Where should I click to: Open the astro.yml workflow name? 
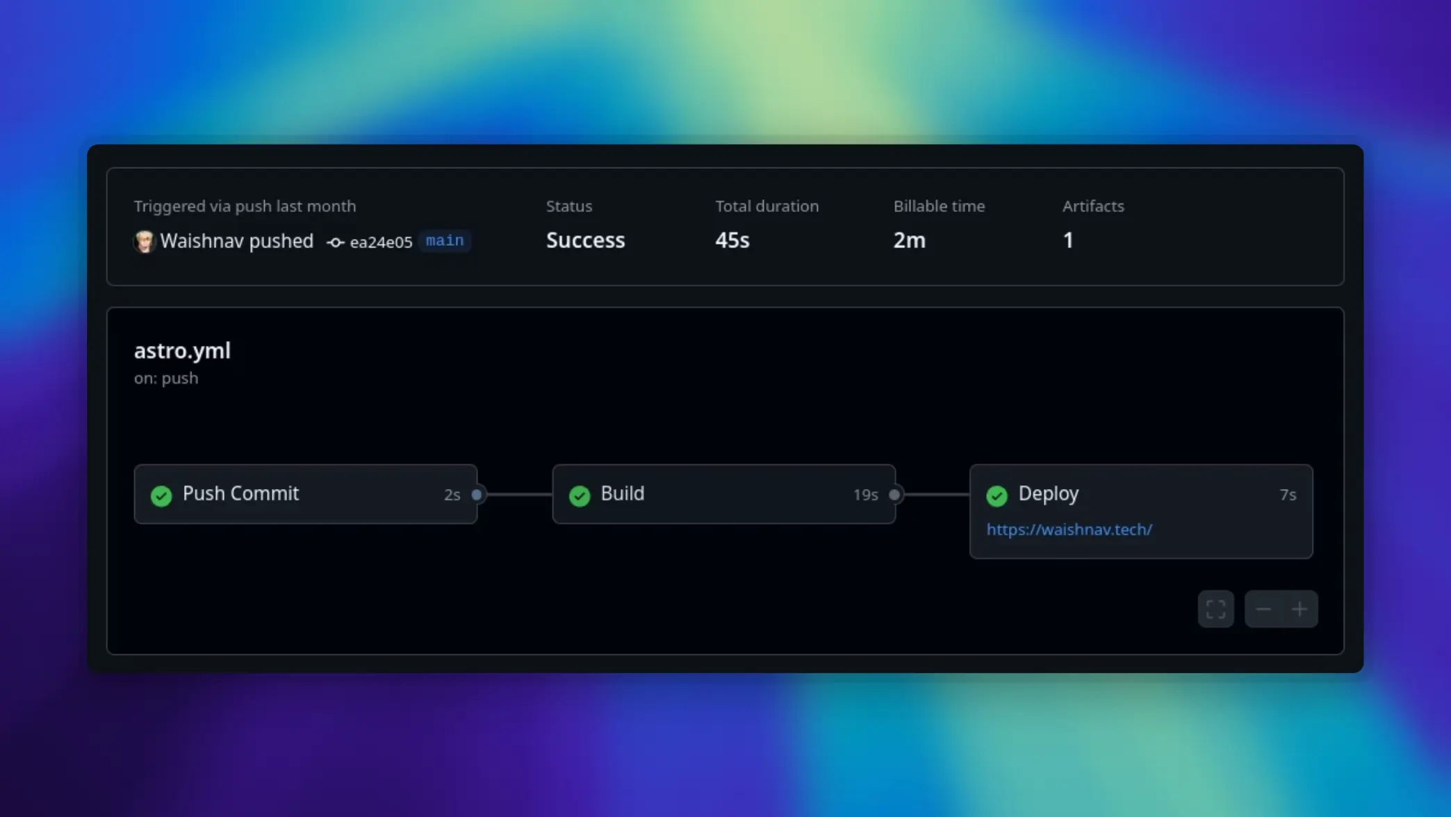pos(182,351)
